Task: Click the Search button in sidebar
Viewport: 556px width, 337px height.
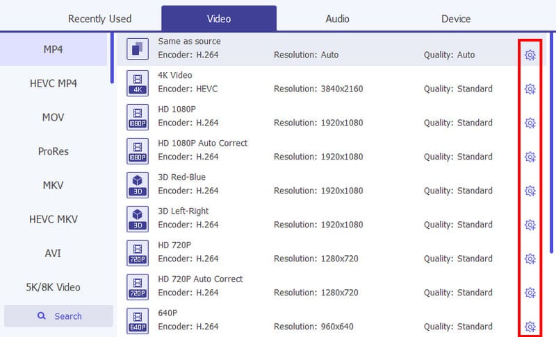Action: [59, 316]
